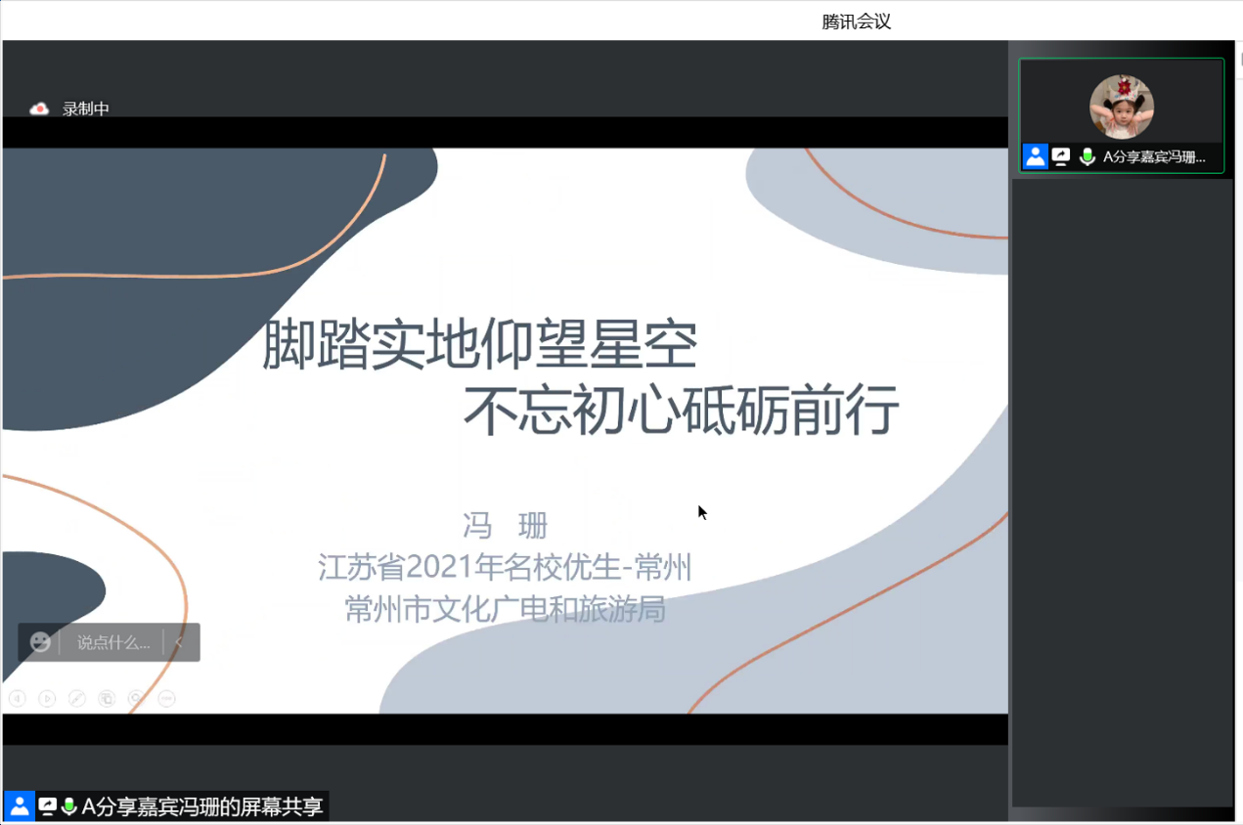This screenshot has height=825, width=1243.
Task: Click the 'A分享嘉宾冯珊的屏幕共享' label
Action: click(x=201, y=806)
